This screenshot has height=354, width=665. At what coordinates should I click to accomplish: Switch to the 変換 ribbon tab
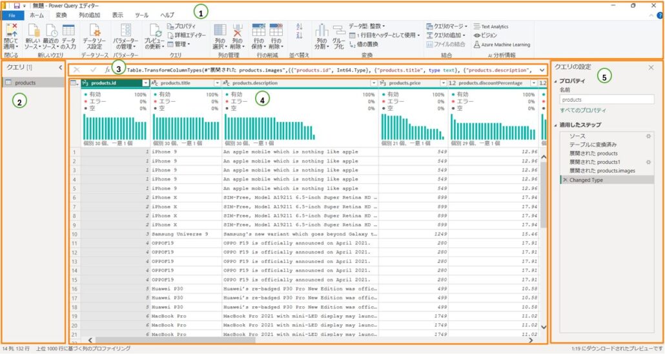(61, 14)
